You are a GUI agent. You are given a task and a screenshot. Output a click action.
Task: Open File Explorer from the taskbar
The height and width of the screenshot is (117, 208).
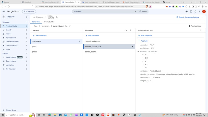55,115
